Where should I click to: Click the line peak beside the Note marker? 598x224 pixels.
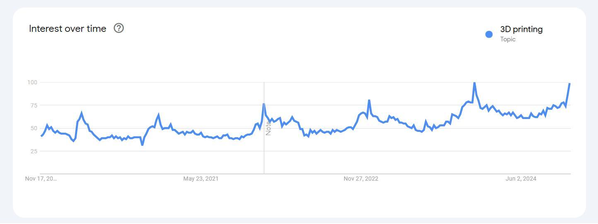(264, 104)
